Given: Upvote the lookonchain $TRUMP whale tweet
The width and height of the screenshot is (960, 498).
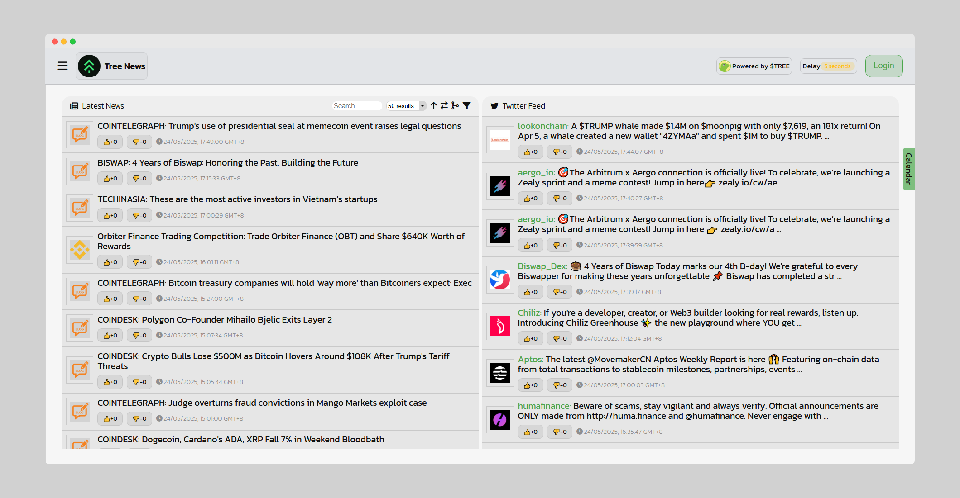Looking at the screenshot, I should click(x=530, y=152).
